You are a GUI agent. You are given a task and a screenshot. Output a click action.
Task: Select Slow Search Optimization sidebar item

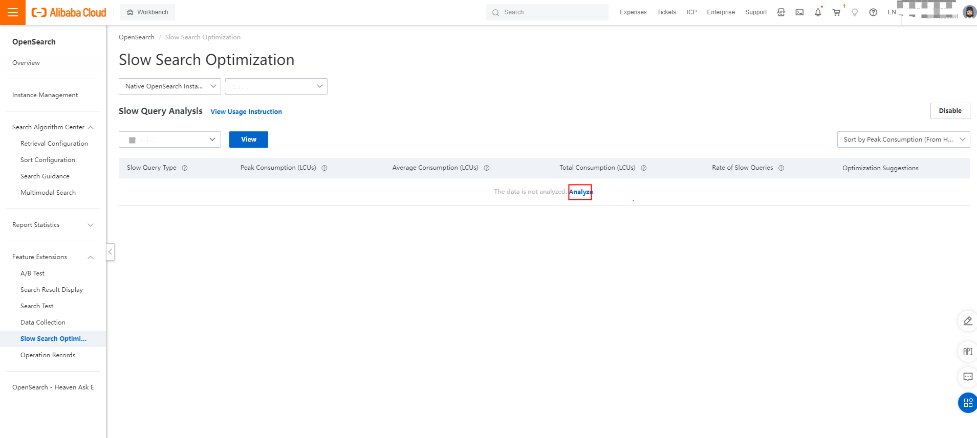pyautogui.click(x=53, y=339)
